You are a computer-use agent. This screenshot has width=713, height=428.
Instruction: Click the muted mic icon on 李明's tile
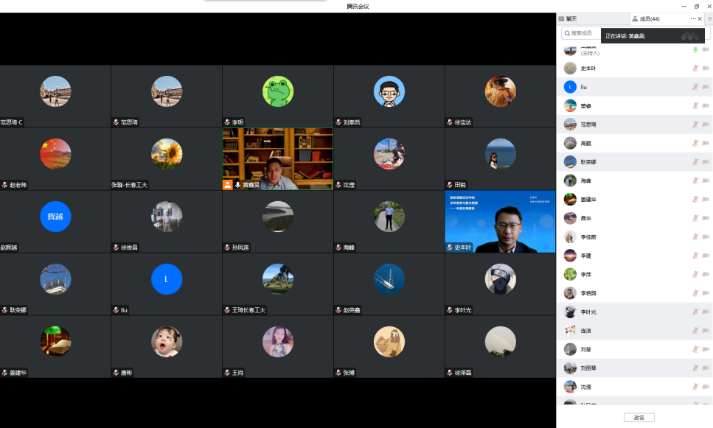228,122
